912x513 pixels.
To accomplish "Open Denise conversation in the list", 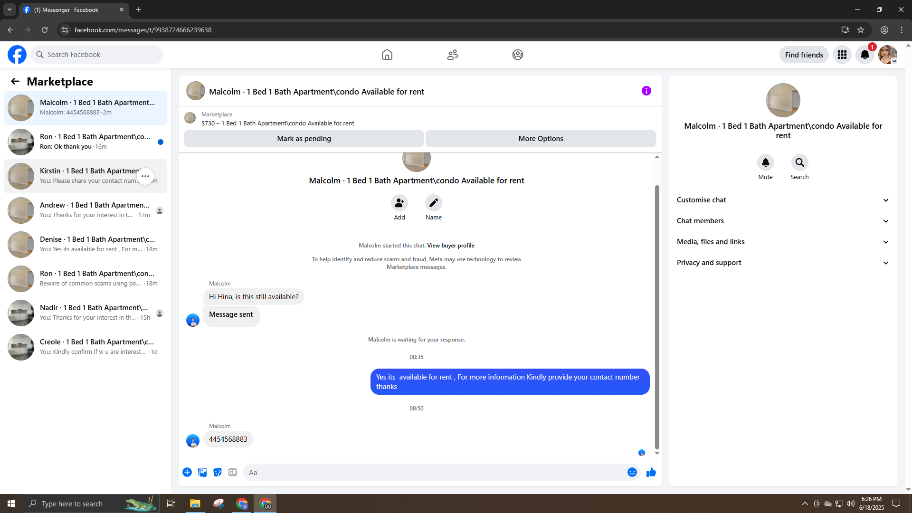I will pos(85,245).
